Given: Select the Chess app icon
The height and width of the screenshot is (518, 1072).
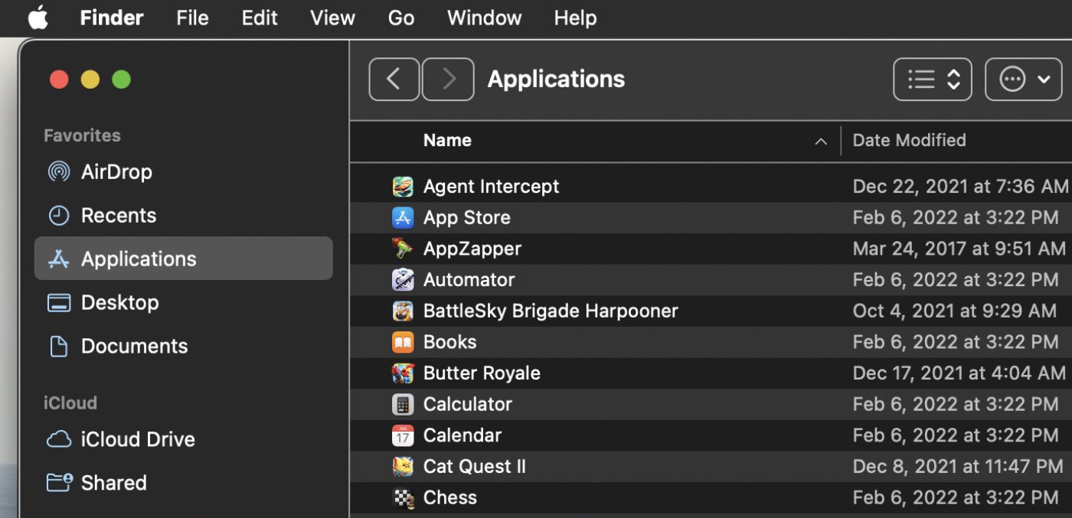Looking at the screenshot, I should coord(403,497).
